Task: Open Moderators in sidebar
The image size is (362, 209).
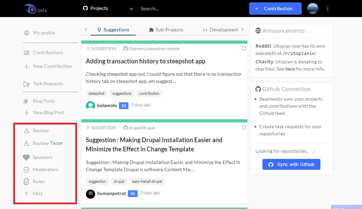Action: point(45,169)
